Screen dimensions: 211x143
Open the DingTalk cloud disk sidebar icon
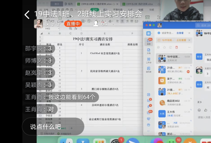pyautogui.click(x=148, y=125)
